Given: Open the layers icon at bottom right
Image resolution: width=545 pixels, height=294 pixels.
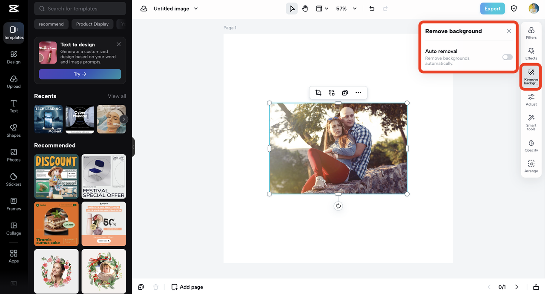Looking at the screenshot, I should (536, 287).
